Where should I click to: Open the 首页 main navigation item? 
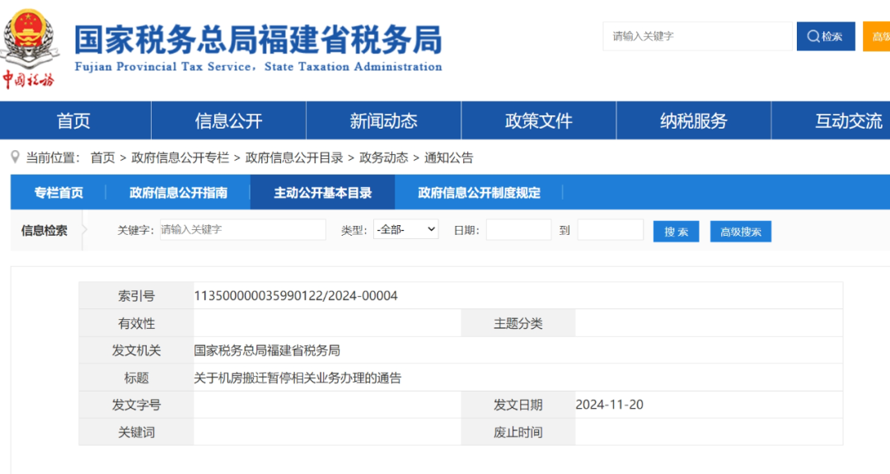[74, 120]
